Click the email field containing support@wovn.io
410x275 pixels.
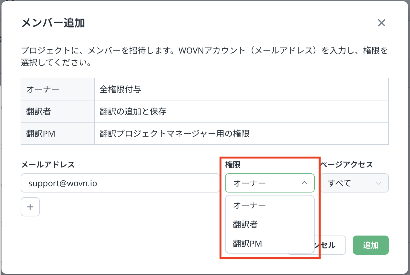(x=120, y=183)
